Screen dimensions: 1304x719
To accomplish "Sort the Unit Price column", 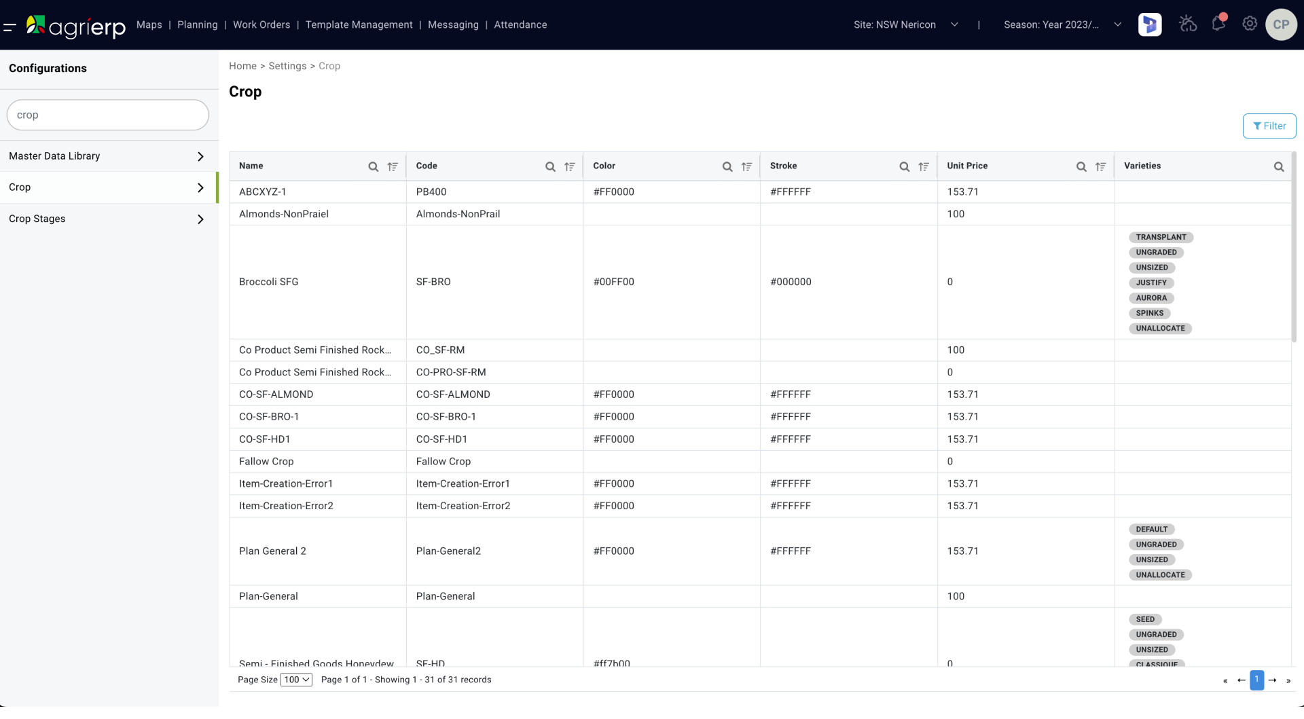I will pyautogui.click(x=1100, y=167).
